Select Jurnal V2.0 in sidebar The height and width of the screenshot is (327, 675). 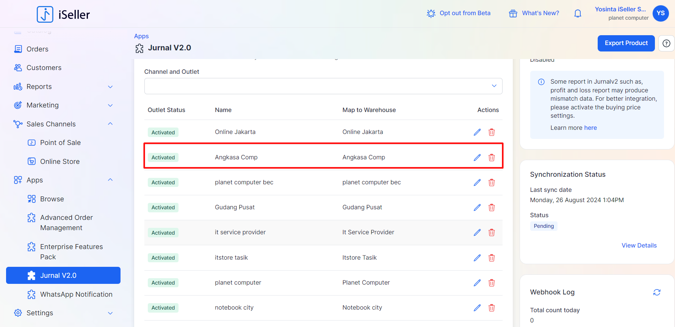[63, 276]
